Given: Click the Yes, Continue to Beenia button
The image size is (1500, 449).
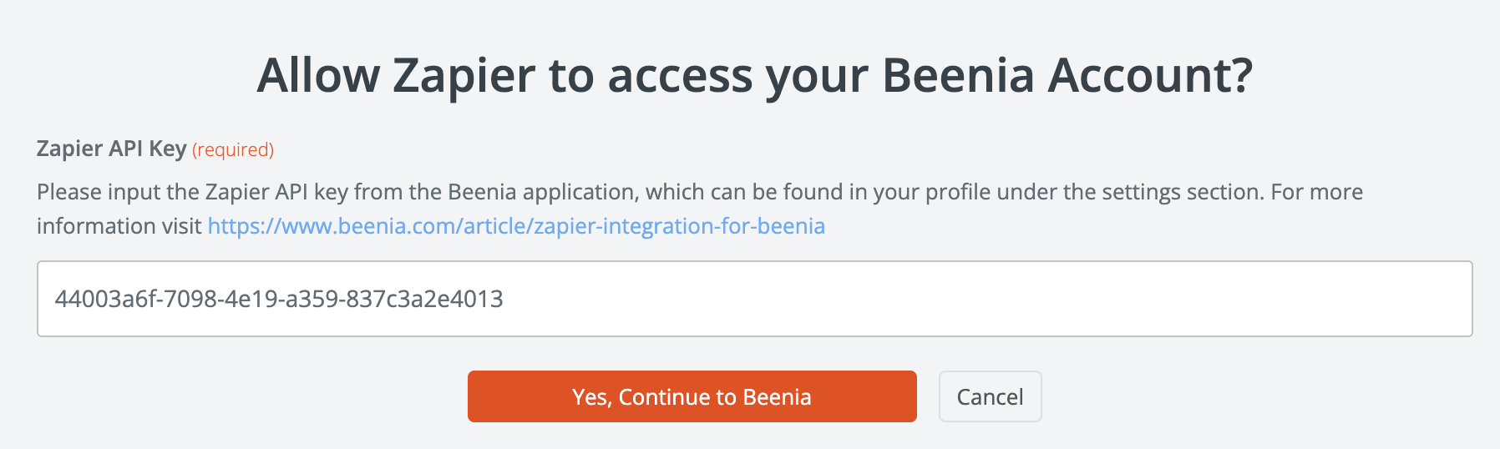Looking at the screenshot, I should pyautogui.click(x=692, y=396).
